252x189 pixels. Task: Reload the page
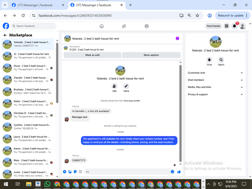tap(23, 16)
